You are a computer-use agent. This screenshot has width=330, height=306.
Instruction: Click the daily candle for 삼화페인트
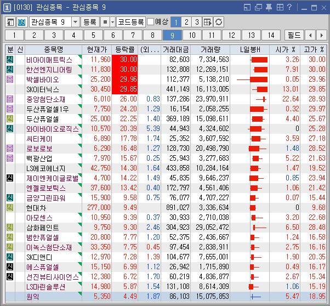259,228
